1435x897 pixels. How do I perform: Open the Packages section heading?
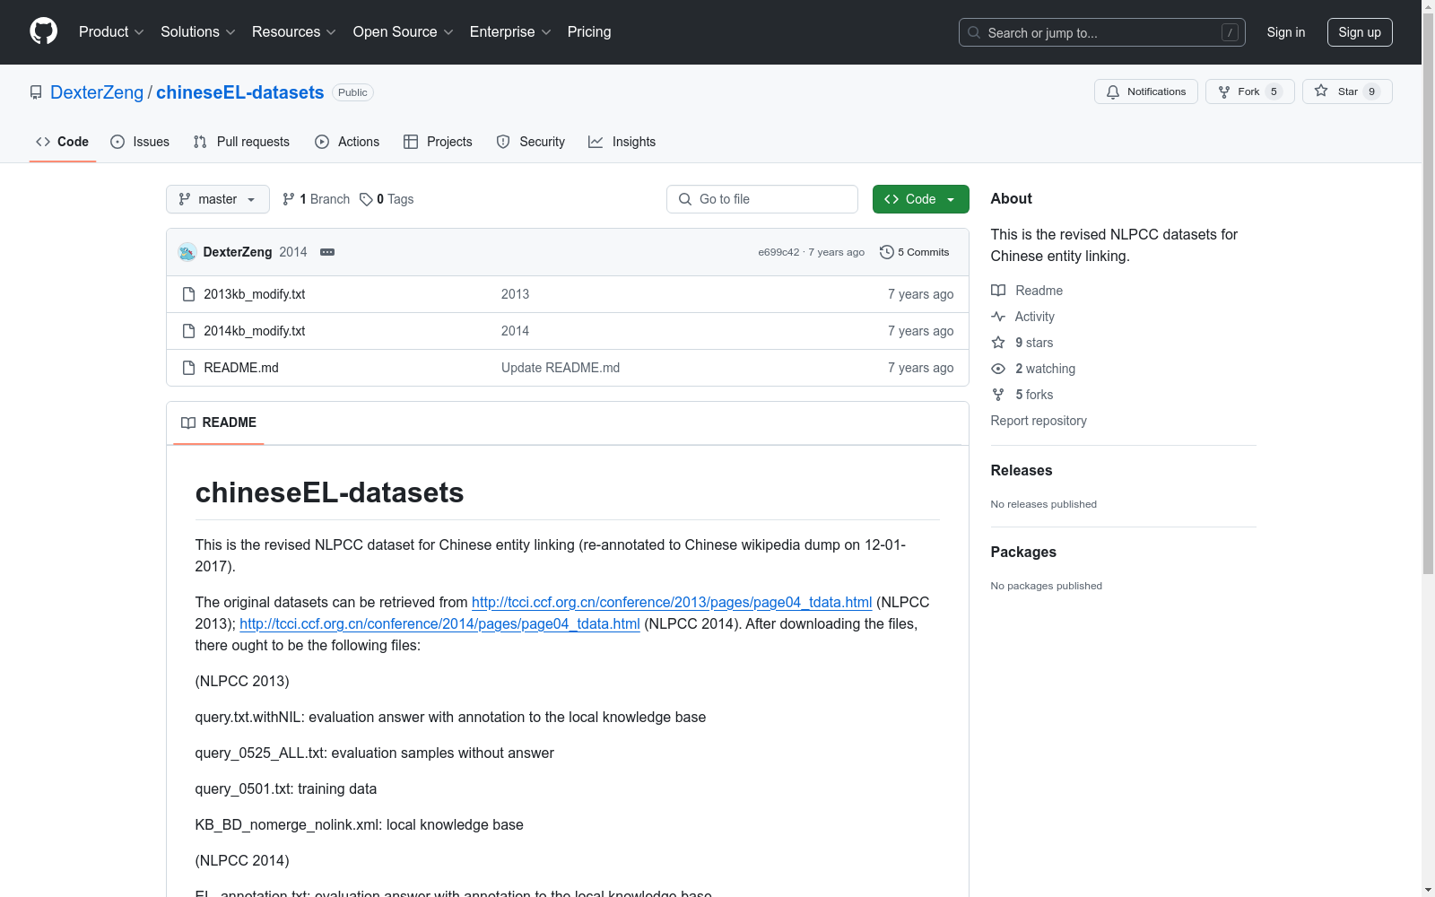1023,553
